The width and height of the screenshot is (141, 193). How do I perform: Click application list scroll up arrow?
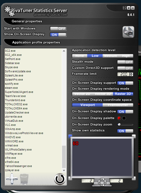(x=64, y=51)
